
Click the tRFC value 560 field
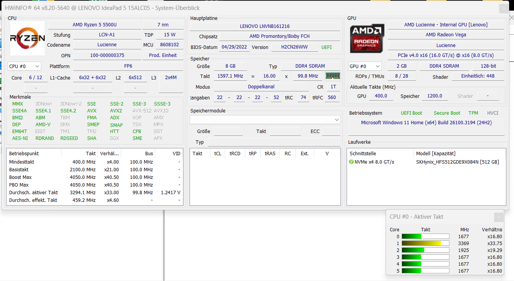click(x=332, y=97)
